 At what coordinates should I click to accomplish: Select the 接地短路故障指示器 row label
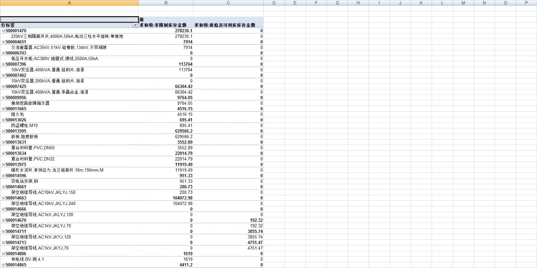point(30,103)
